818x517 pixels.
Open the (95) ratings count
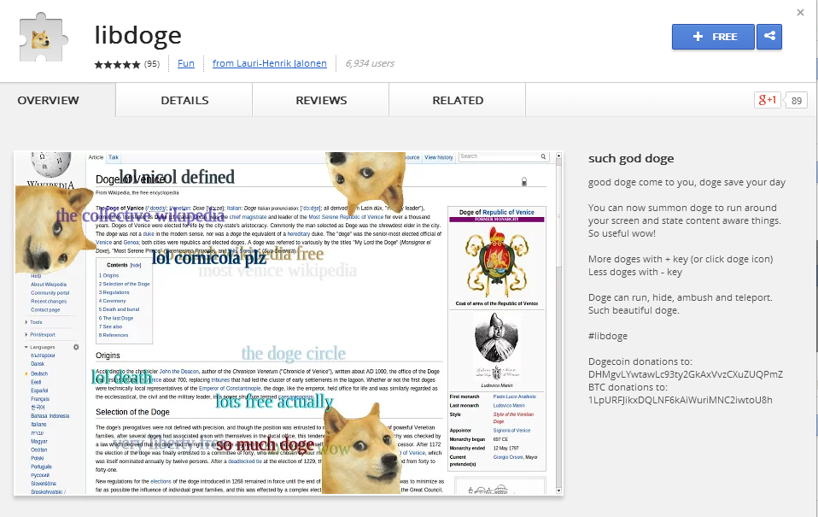(152, 64)
